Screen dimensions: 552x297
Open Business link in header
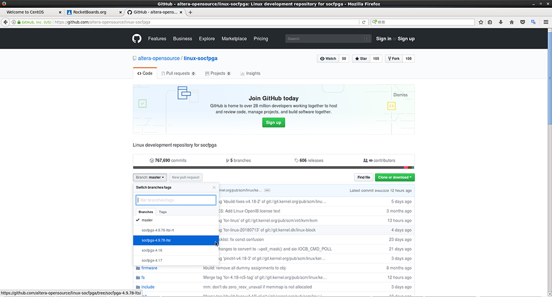pyautogui.click(x=182, y=39)
